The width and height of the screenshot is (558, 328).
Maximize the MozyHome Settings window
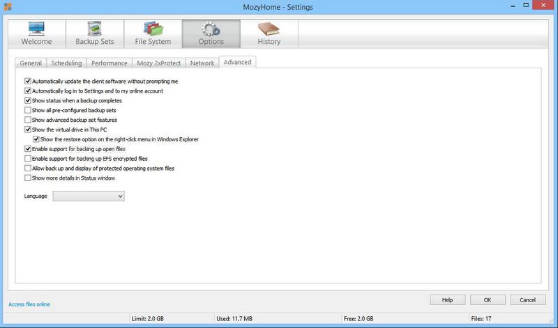pyautogui.click(x=526, y=6)
